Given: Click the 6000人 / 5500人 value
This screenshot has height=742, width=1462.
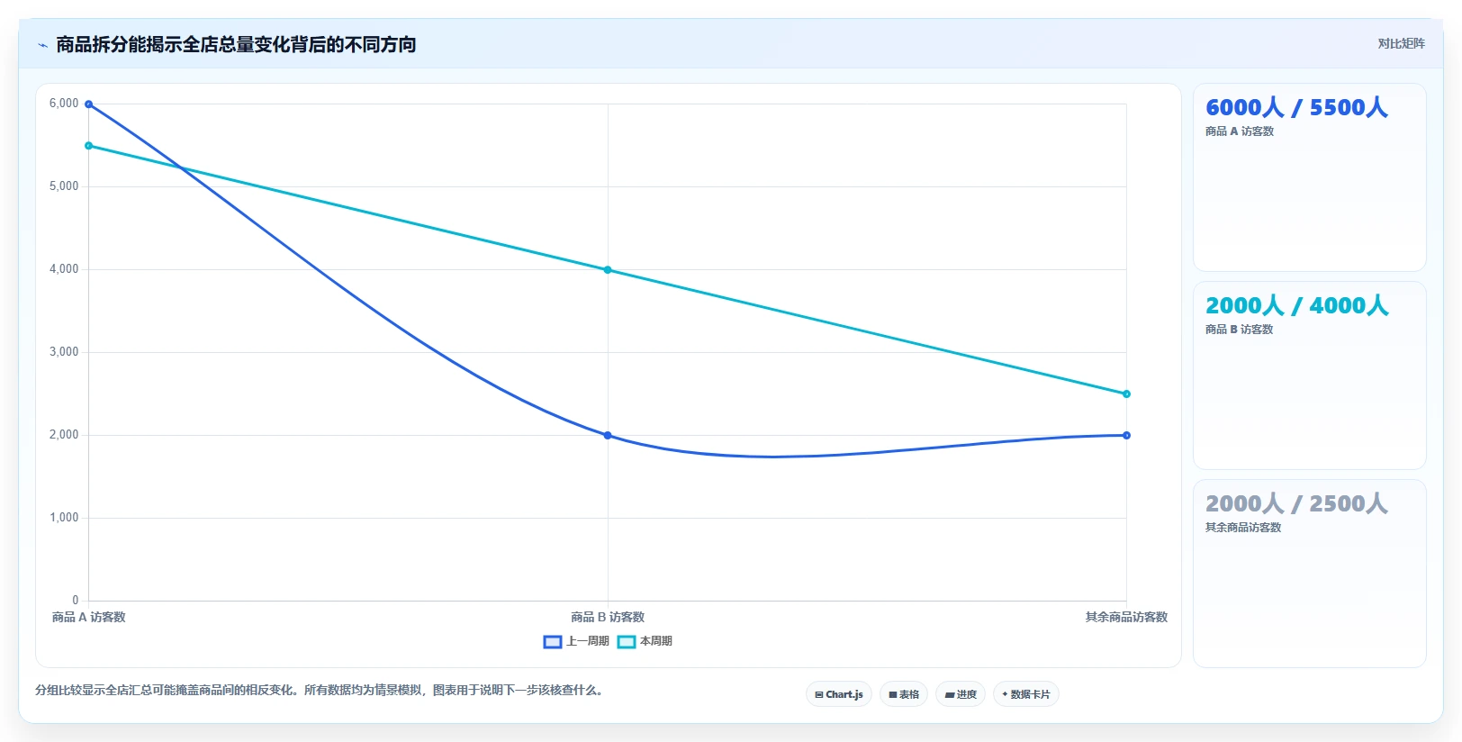Looking at the screenshot, I should tap(1296, 107).
